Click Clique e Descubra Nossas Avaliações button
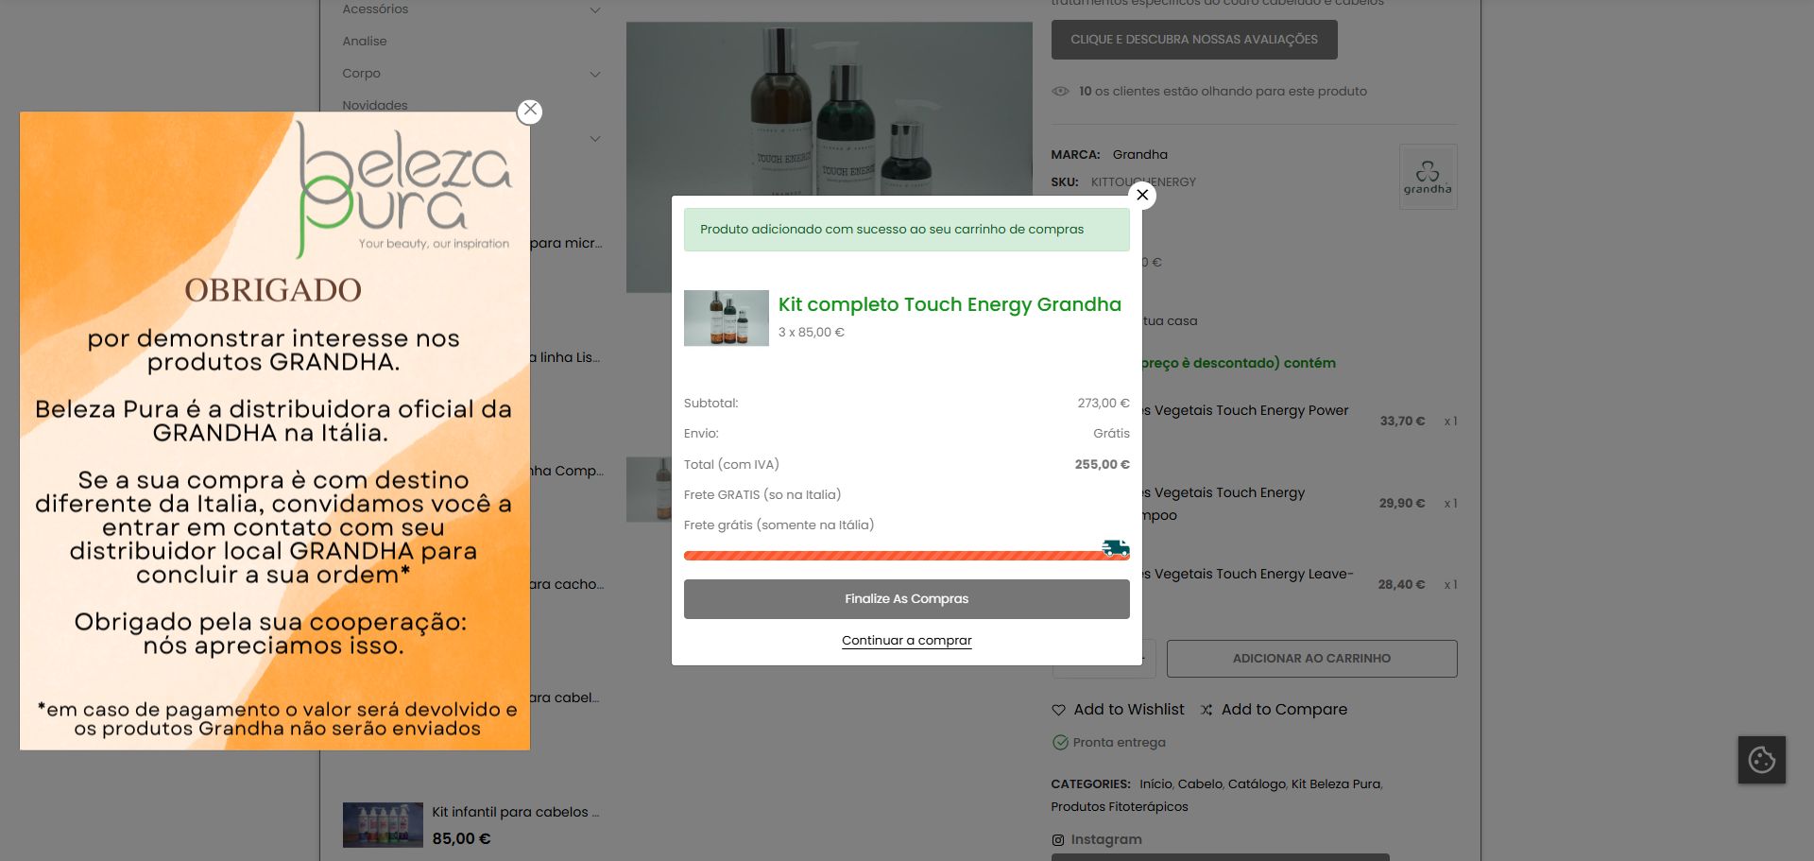Viewport: 1814px width, 861px height. tap(1194, 40)
